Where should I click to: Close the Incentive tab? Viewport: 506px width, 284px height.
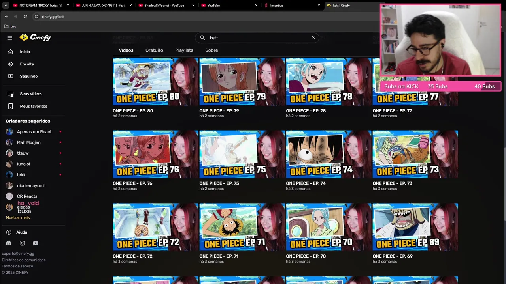click(319, 6)
